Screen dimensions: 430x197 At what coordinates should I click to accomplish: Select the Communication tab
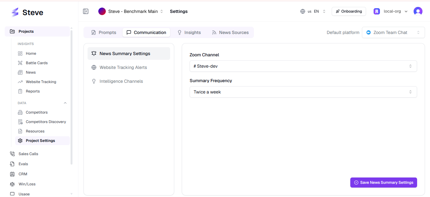(146, 32)
